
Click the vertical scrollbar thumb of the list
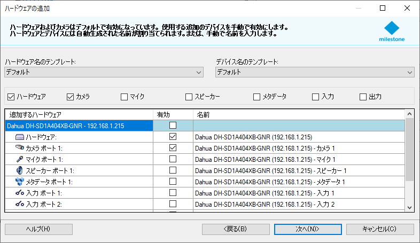pos(409,150)
